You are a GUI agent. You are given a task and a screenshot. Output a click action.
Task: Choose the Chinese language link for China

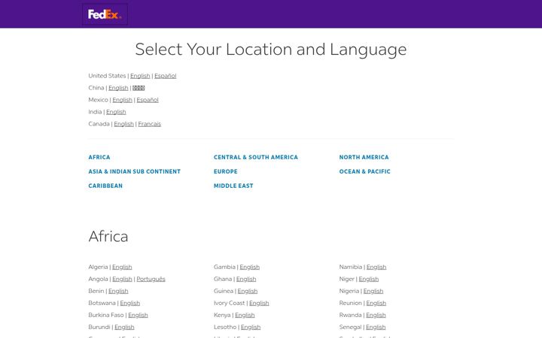click(139, 88)
